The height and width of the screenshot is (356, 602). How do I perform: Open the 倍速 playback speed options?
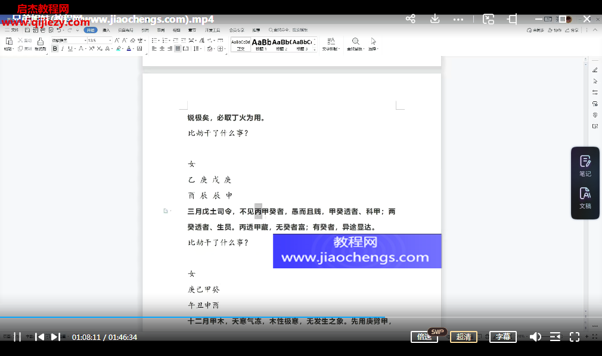[x=424, y=337]
